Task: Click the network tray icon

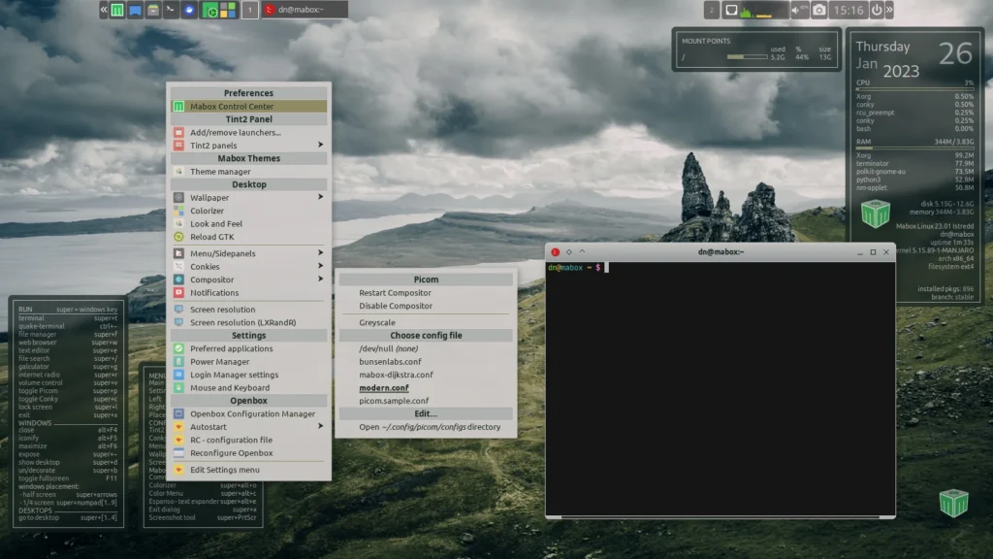Action: tap(731, 10)
